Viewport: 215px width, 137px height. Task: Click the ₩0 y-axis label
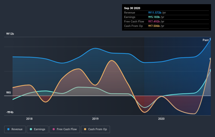tap(8, 93)
